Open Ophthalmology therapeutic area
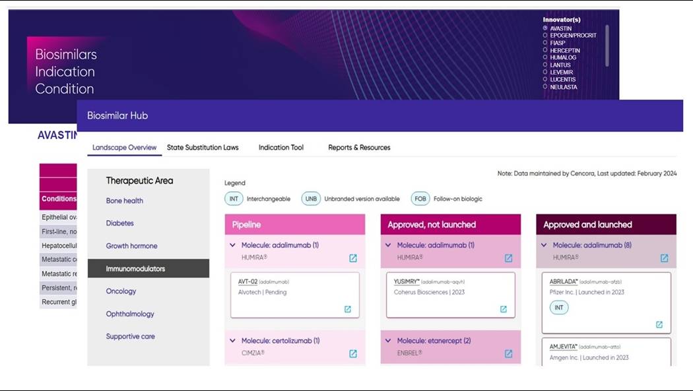Viewport: 693px width, 391px height. [x=130, y=315]
